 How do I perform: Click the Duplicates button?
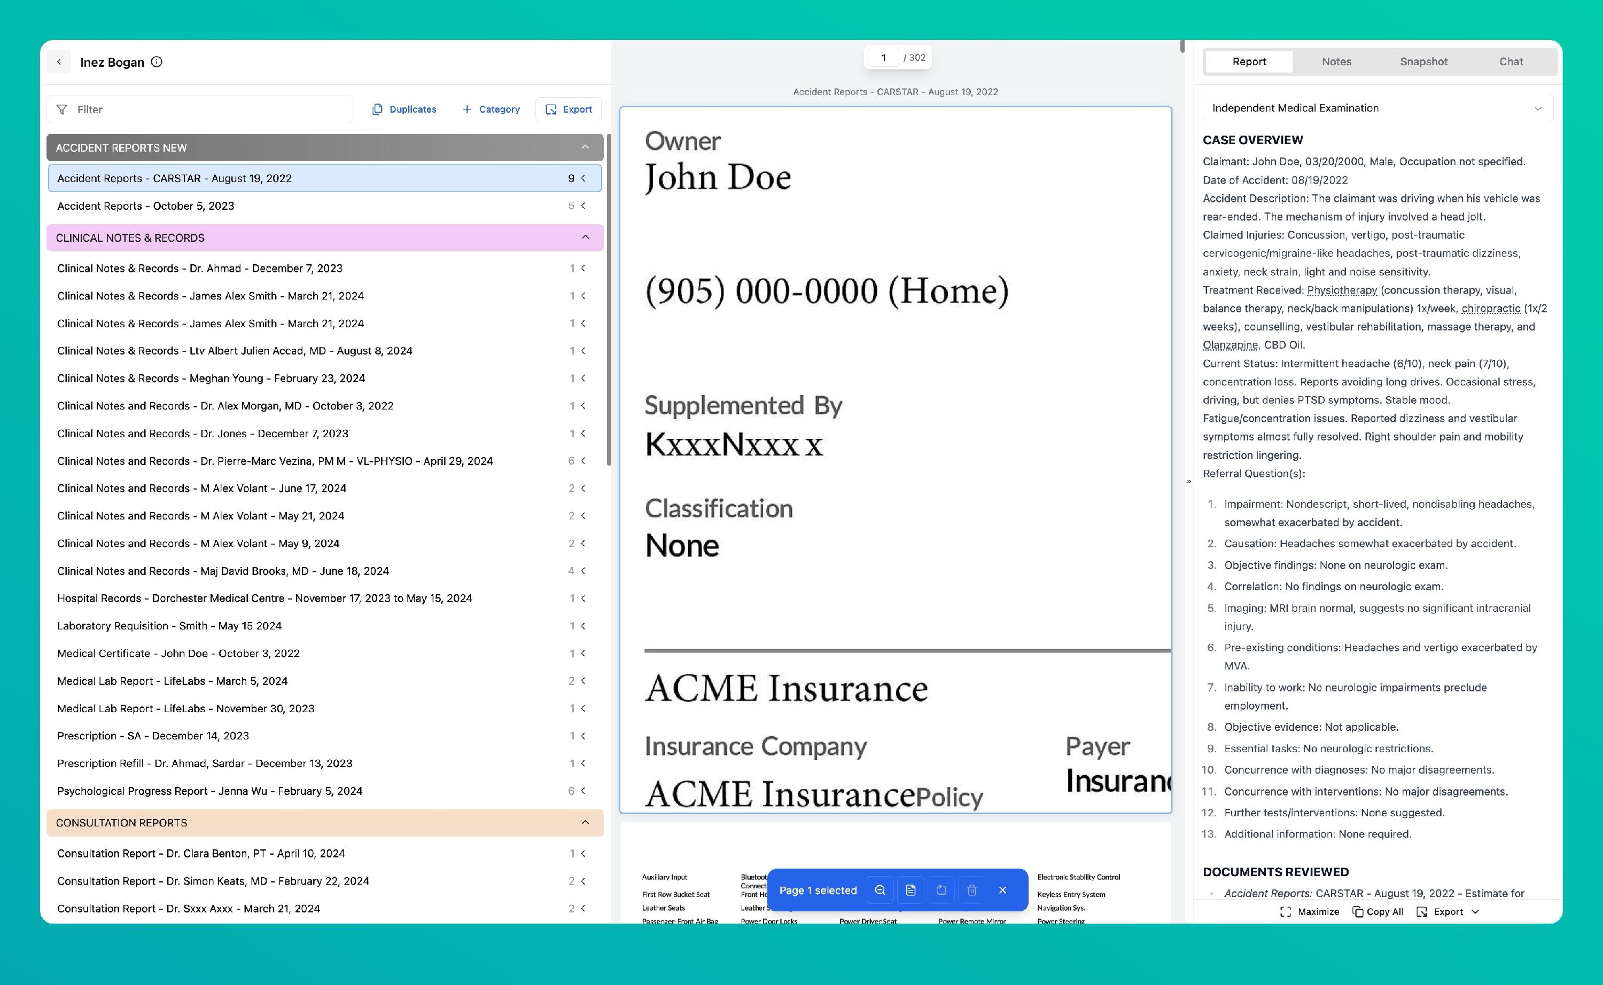coord(404,109)
